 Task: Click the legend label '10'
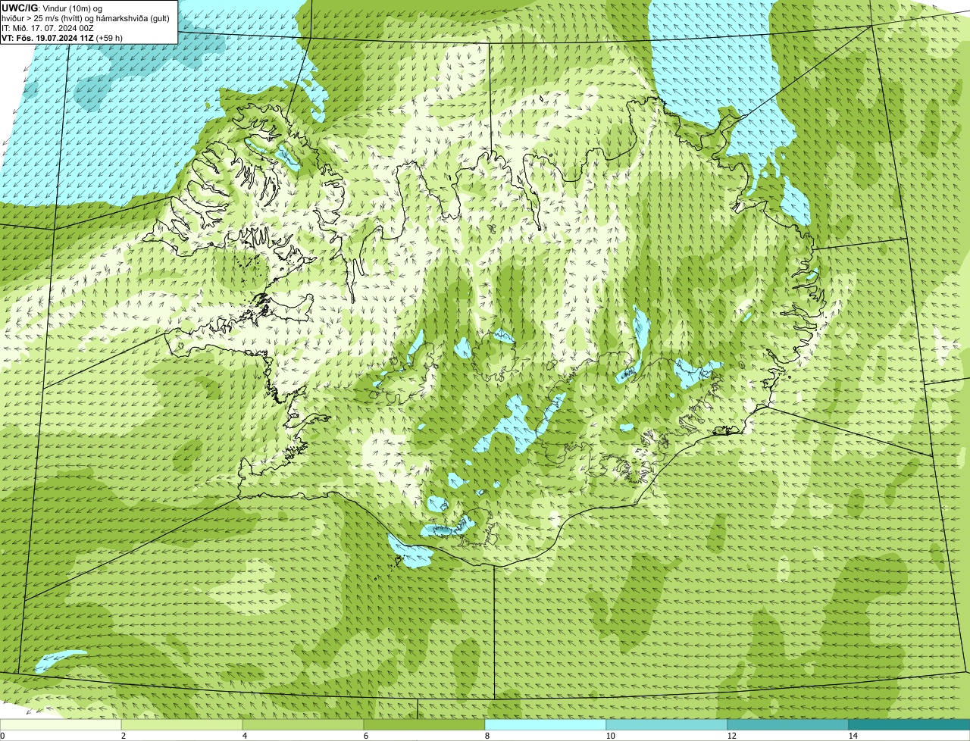point(609,736)
